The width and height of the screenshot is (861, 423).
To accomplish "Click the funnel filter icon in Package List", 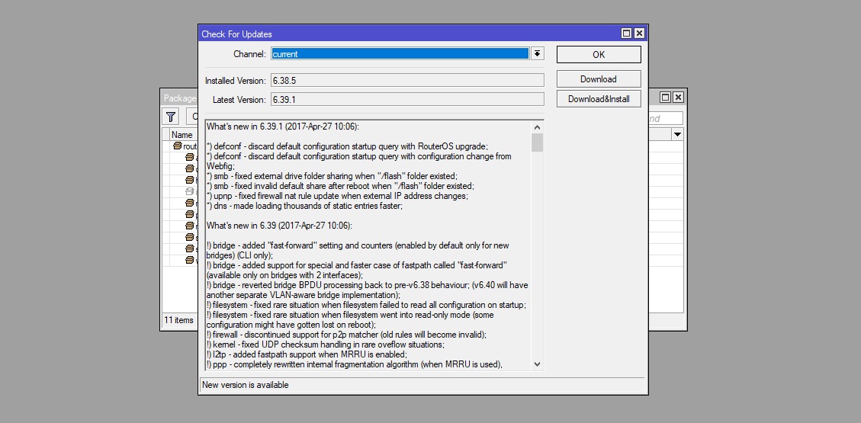I will [171, 117].
